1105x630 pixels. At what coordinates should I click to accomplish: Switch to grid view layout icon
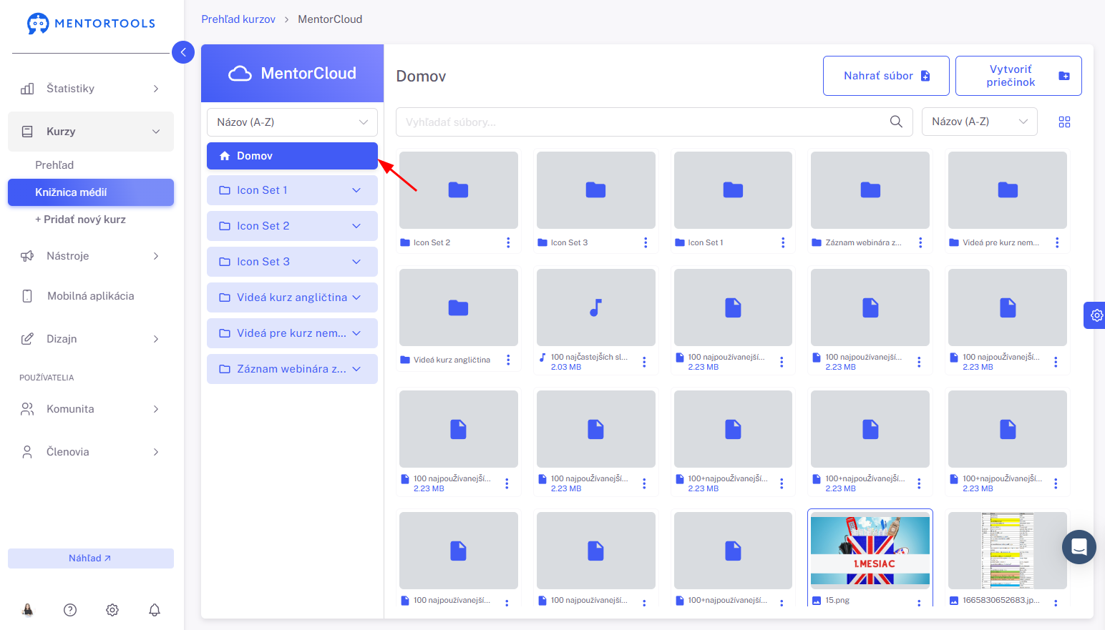1064,122
